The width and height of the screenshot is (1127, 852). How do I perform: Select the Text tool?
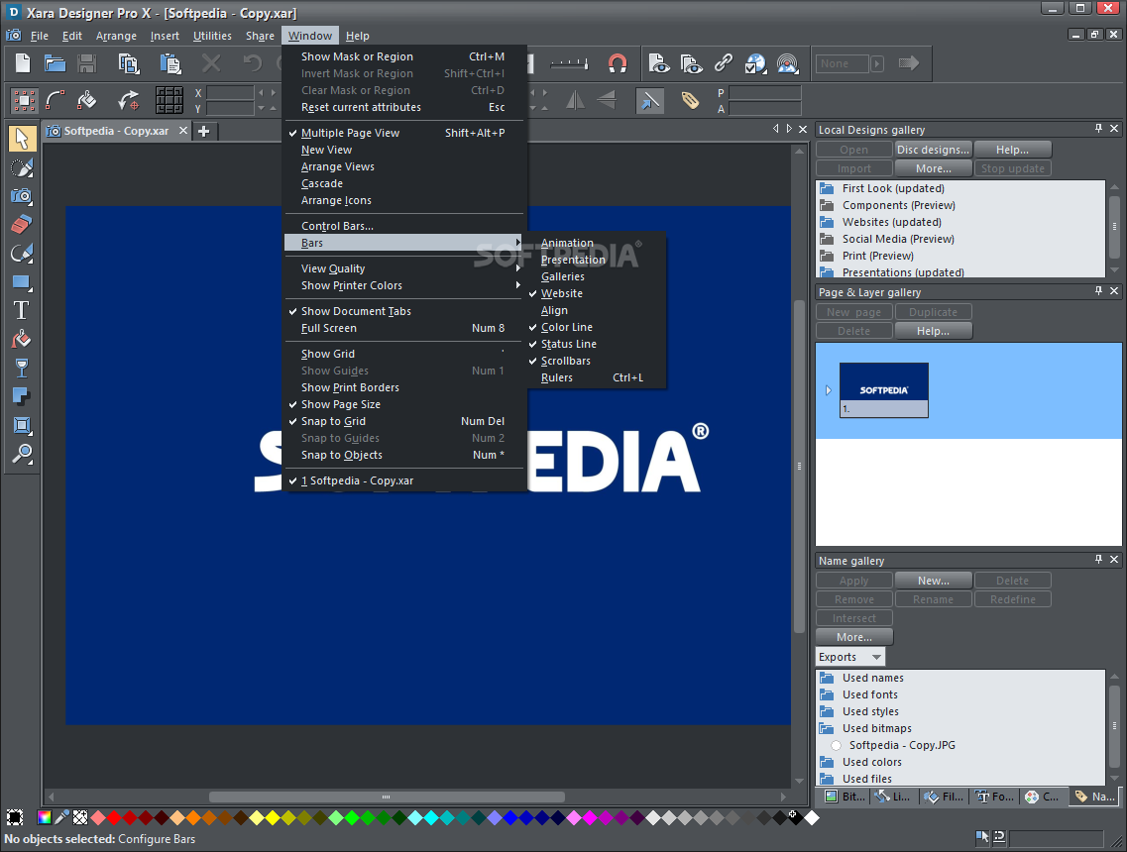tap(22, 310)
